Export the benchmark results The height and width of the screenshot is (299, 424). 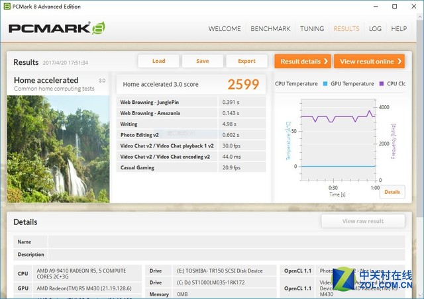tap(246, 61)
